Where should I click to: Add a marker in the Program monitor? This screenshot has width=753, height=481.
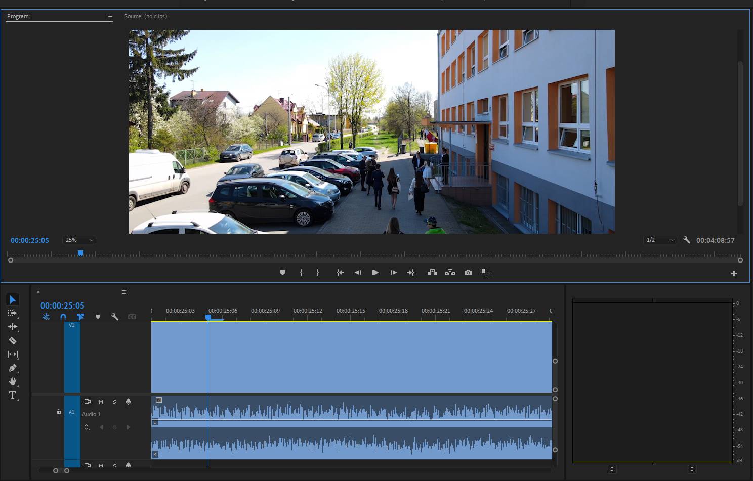tap(282, 273)
